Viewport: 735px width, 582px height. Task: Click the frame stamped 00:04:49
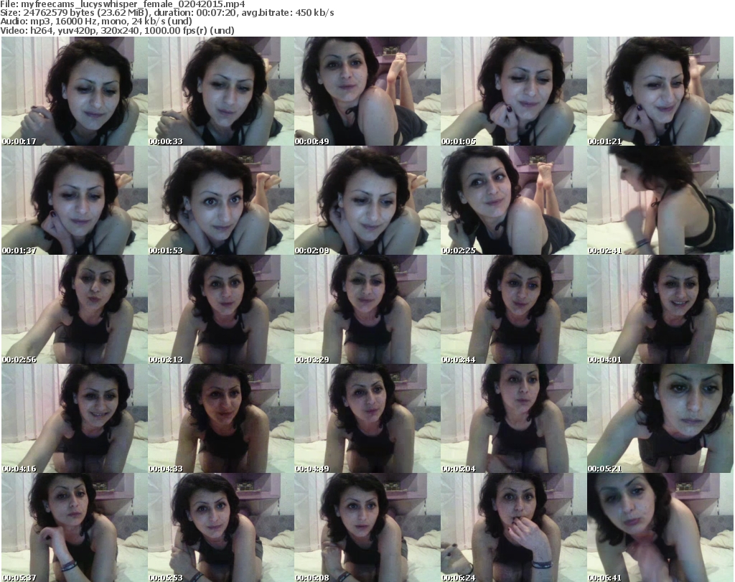[x=367, y=419]
